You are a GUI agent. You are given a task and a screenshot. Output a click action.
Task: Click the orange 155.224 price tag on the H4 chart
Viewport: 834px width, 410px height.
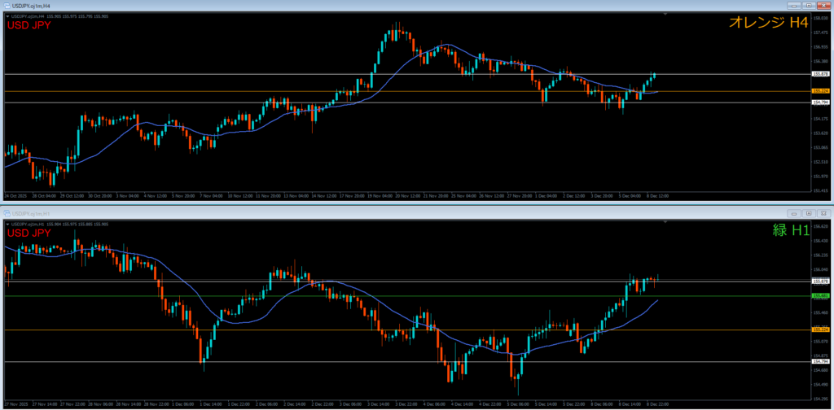[x=820, y=91]
